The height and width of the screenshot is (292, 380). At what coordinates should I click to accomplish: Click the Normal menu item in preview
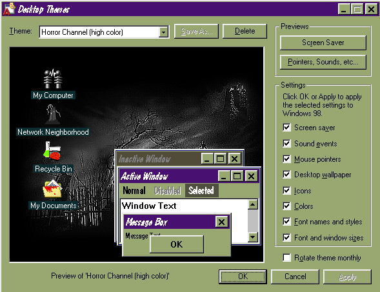pos(134,191)
